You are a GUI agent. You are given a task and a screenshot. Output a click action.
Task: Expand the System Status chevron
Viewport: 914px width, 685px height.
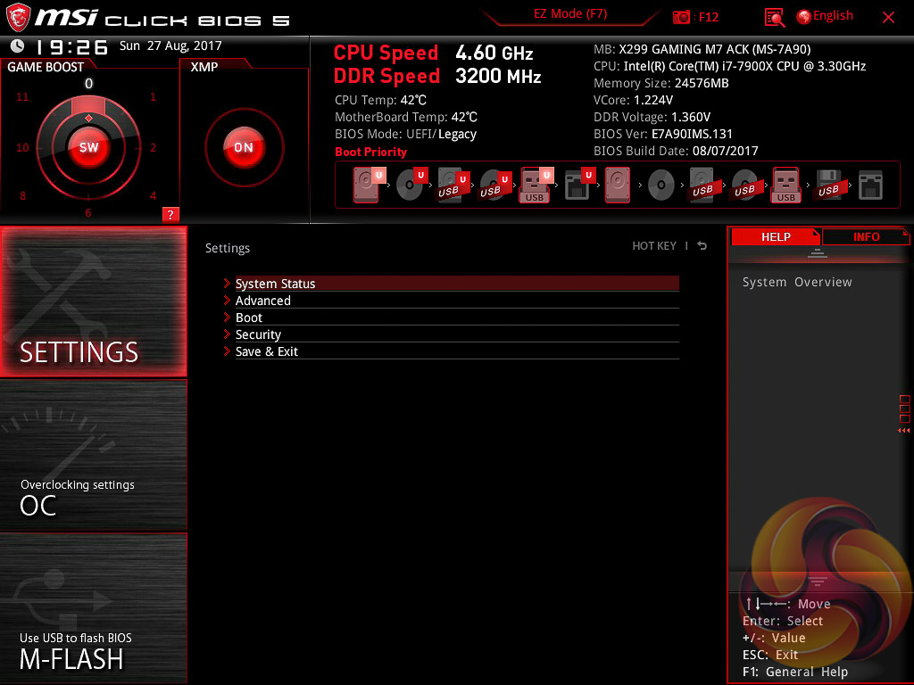(227, 284)
